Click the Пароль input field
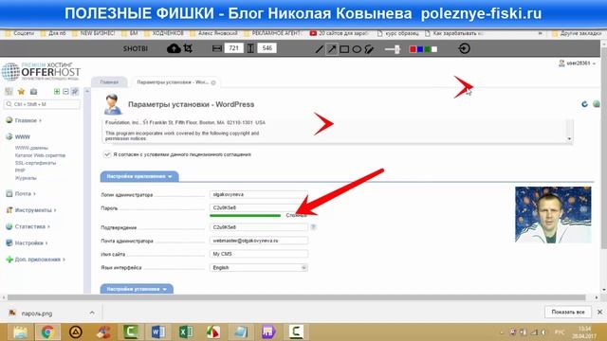607x341 pixels. pyautogui.click(x=259, y=207)
